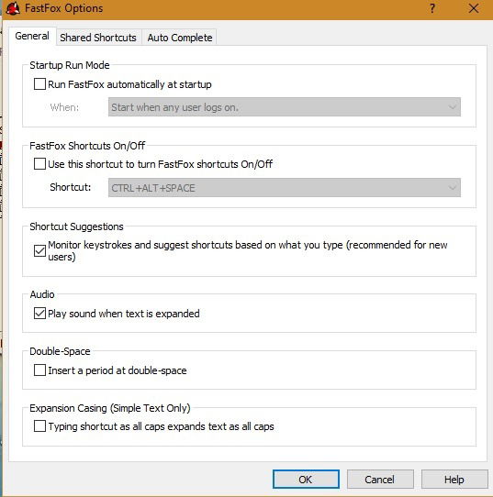Close the FastFox Options dialog
Image resolution: width=493 pixels, height=497 pixels.
click(474, 8)
